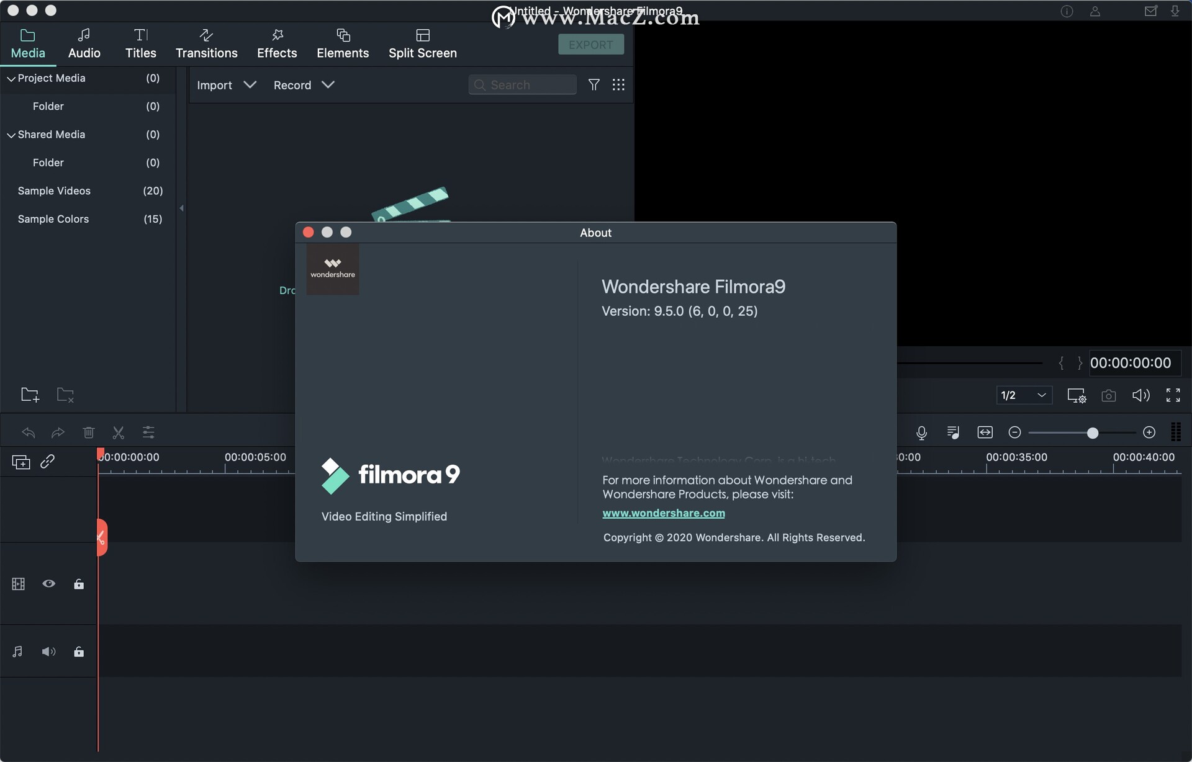Record a voiceover with microphone icon
The width and height of the screenshot is (1192, 762).
coord(922,433)
